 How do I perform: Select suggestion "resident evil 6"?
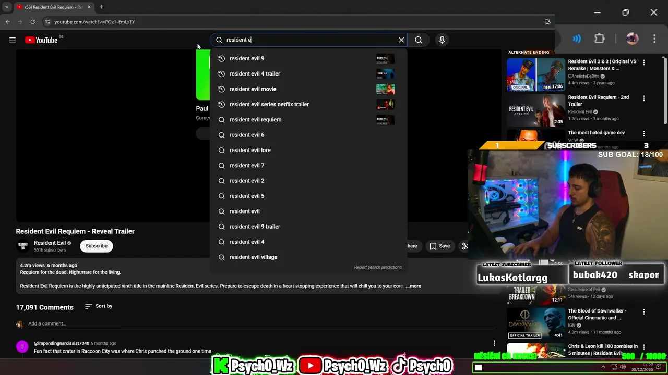[308, 135]
